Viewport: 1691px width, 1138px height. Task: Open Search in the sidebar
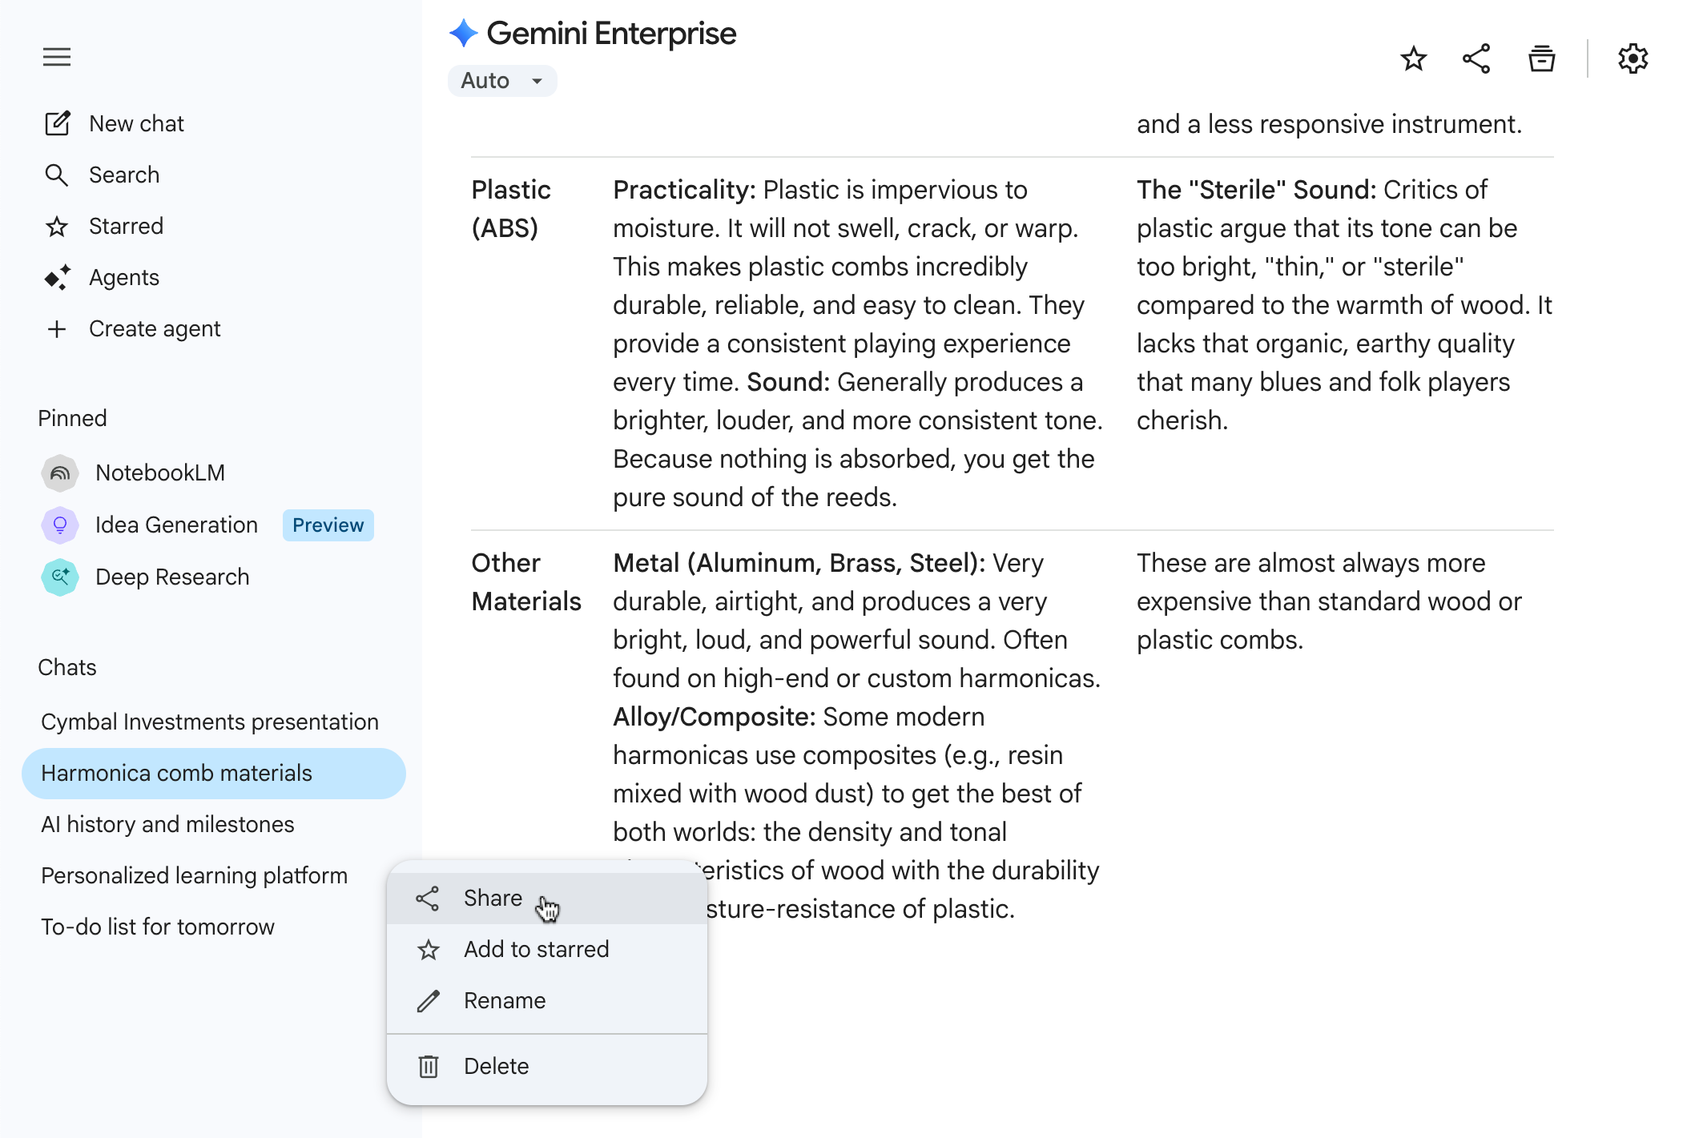[123, 175]
